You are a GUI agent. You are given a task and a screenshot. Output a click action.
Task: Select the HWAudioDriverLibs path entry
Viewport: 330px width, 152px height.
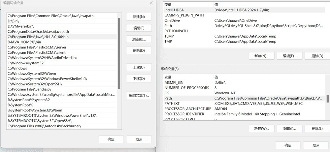click(61, 58)
